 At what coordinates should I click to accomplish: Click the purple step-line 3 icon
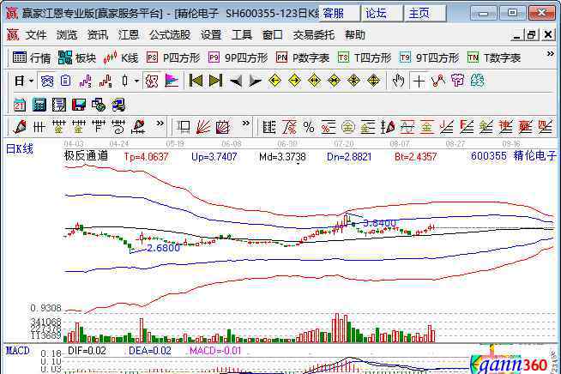coord(86,81)
